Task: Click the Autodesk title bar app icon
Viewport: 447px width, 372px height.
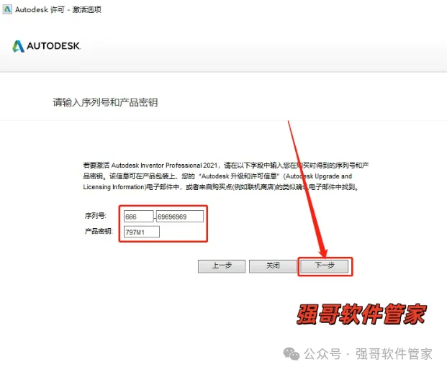Action: coord(7,9)
